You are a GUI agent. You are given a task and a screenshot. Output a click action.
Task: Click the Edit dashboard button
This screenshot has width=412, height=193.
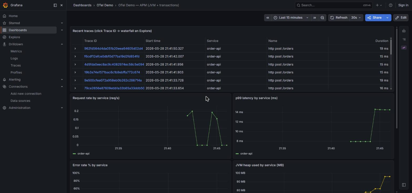[x=401, y=18]
